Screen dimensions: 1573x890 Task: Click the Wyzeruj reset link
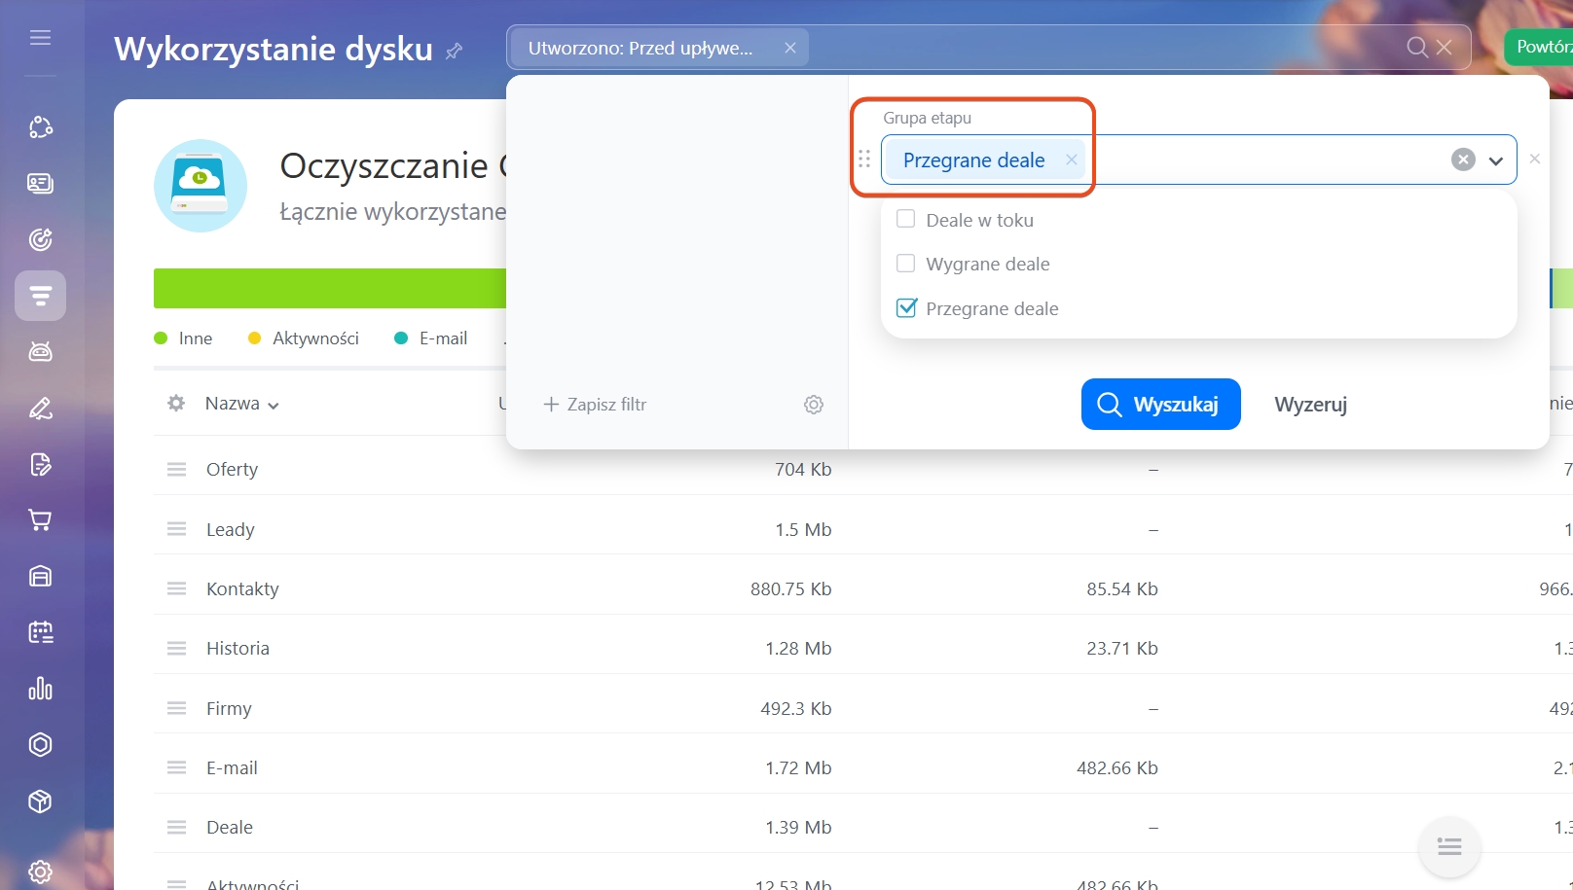[x=1310, y=404]
